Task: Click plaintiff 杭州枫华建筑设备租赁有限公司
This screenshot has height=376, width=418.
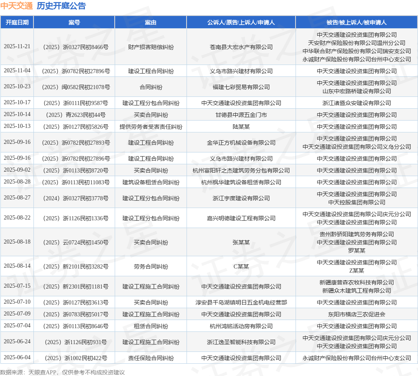Action: click(x=241, y=183)
